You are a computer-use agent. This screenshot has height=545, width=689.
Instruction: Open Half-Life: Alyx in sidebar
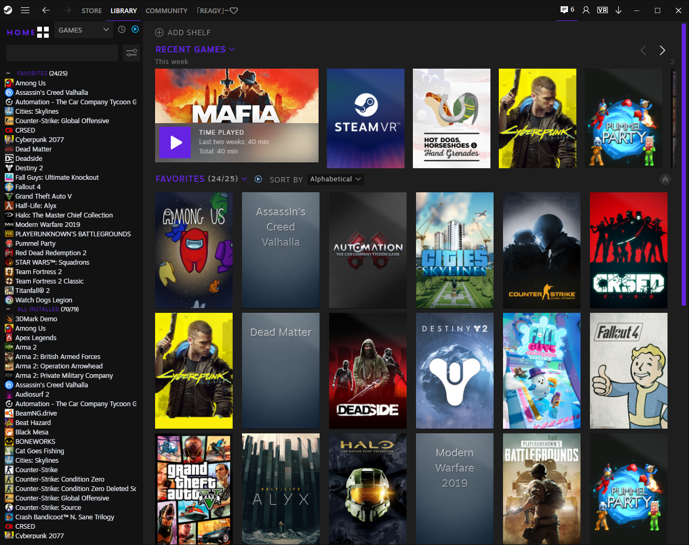[36, 206]
